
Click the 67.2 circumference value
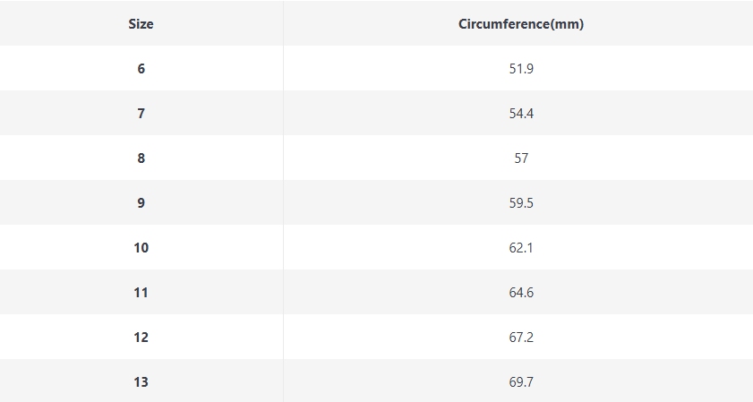(x=520, y=338)
